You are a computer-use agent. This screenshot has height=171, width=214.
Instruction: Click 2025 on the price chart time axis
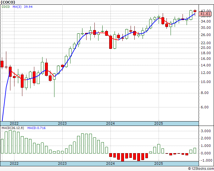point(159,123)
